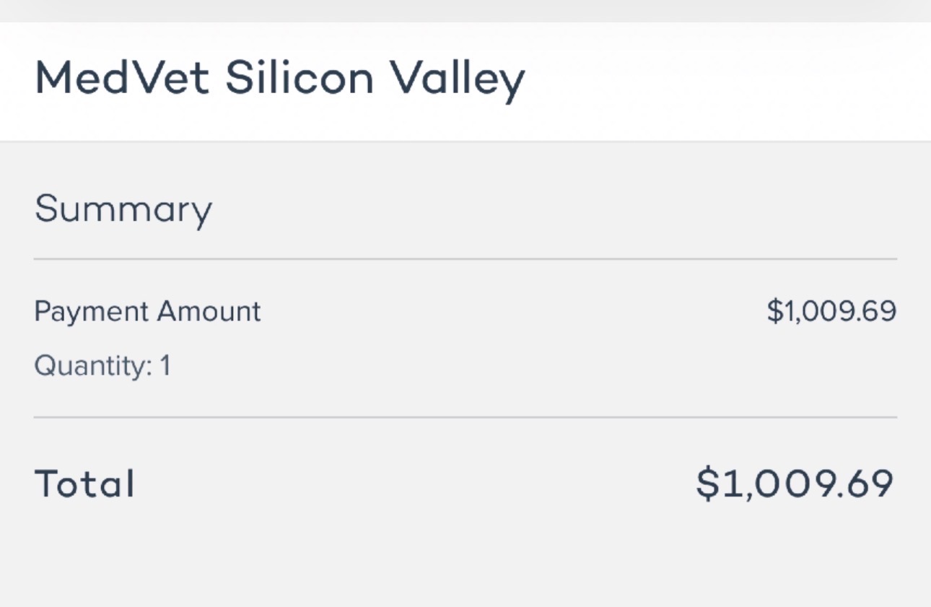The width and height of the screenshot is (931, 607).
Task: Click the gray strip above the header
Action: (x=465, y=10)
